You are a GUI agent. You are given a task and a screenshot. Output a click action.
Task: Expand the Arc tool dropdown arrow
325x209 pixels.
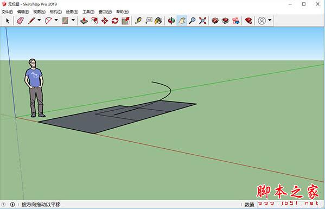coord(56,20)
